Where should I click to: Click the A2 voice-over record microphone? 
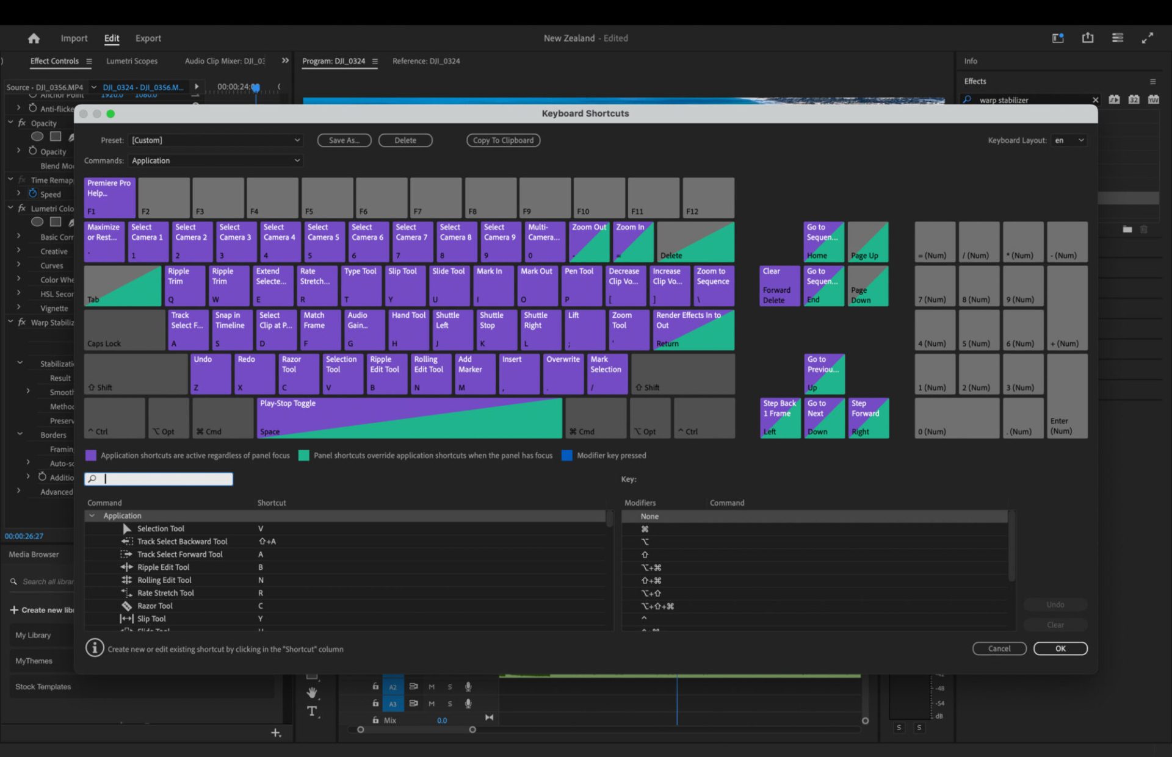[468, 687]
